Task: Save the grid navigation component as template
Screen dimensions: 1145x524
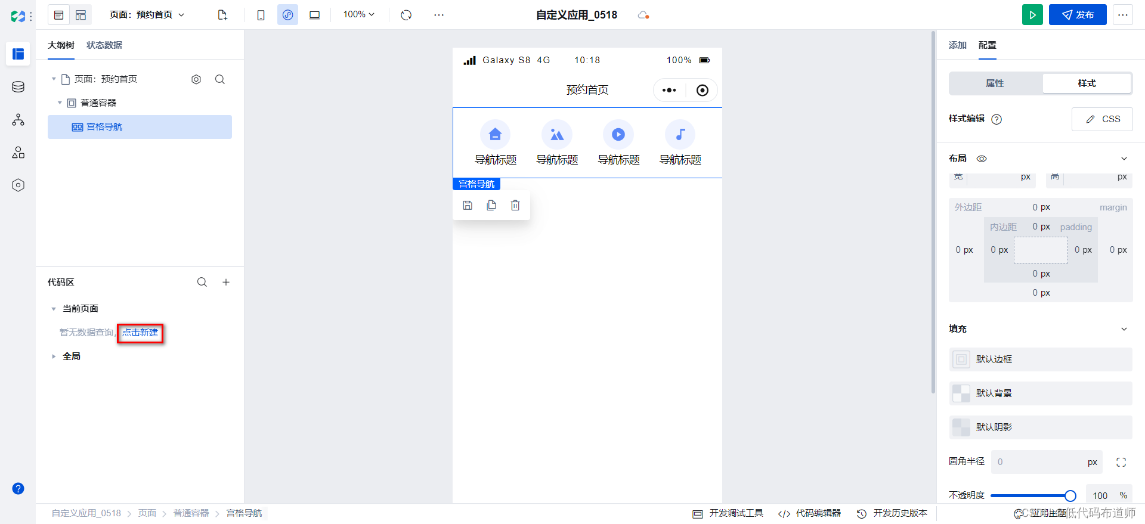Action: pyautogui.click(x=468, y=205)
